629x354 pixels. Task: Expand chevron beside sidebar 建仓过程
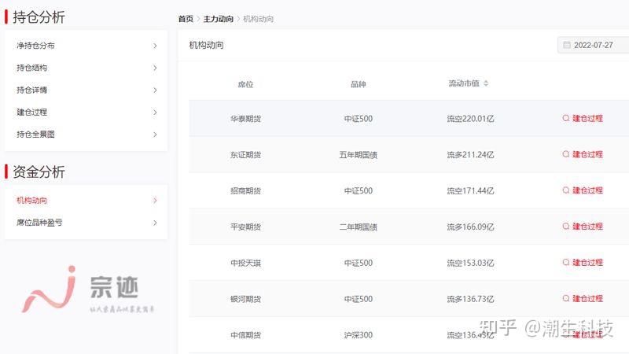pyautogui.click(x=155, y=112)
